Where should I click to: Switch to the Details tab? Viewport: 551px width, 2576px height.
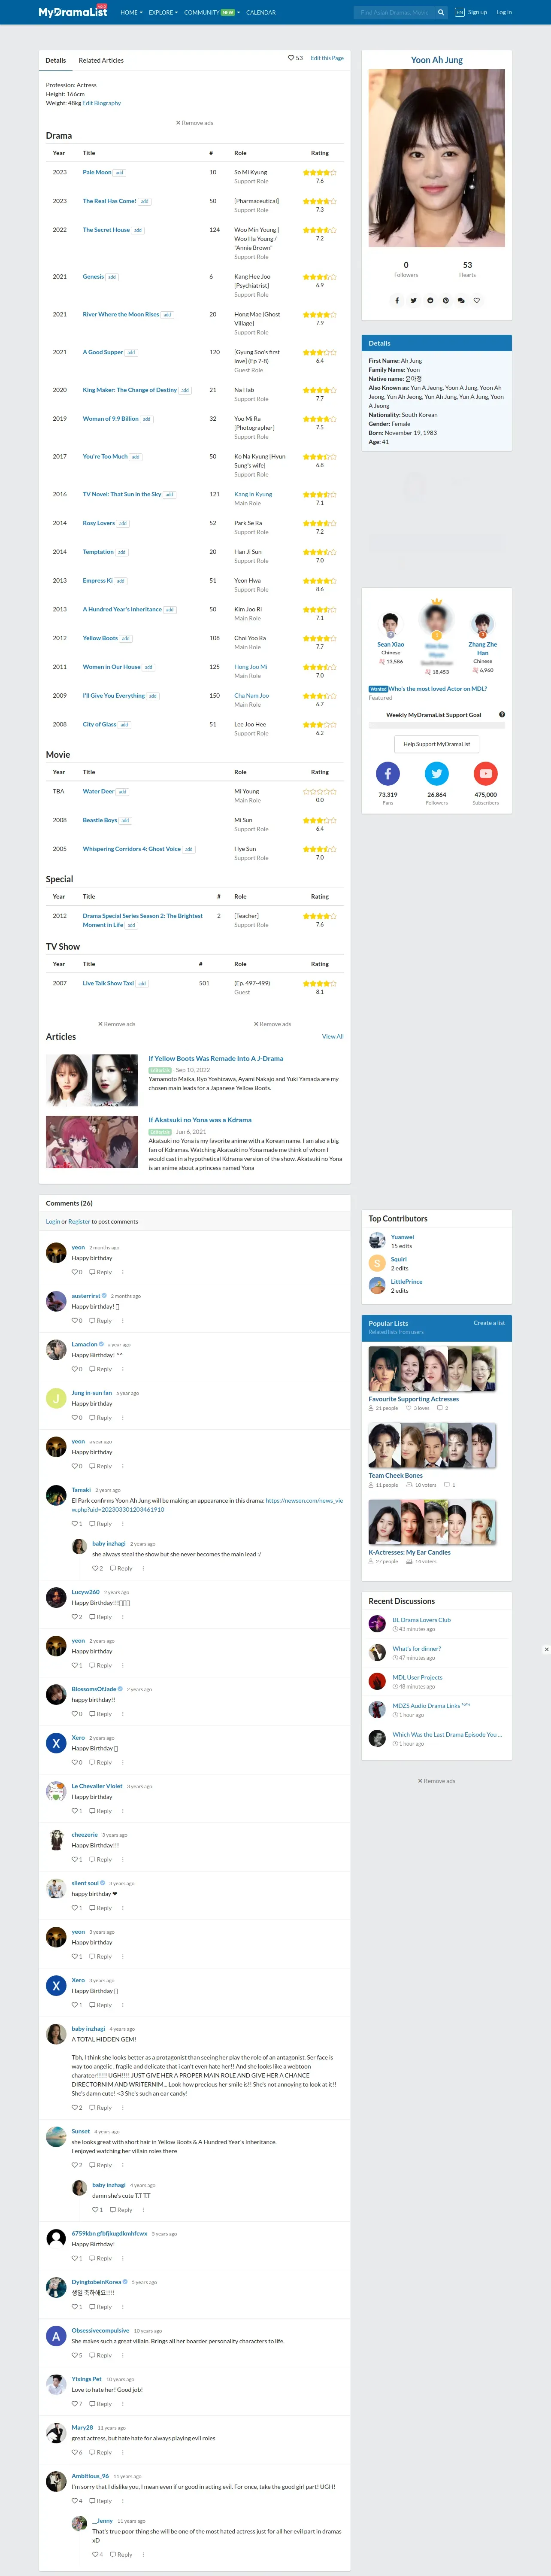56,60
